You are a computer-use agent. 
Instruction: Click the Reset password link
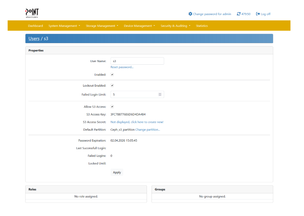pyautogui.click(x=122, y=67)
